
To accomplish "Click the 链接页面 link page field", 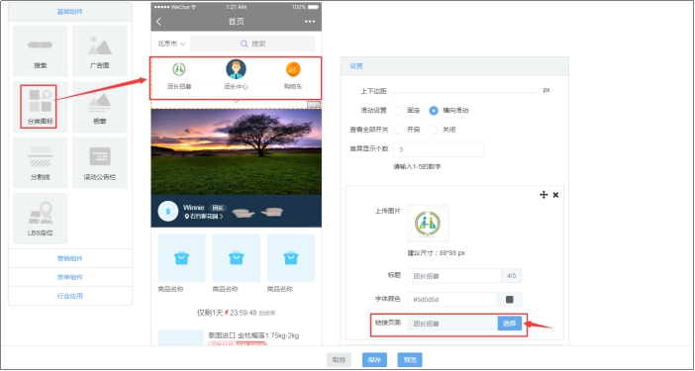I will [x=452, y=324].
